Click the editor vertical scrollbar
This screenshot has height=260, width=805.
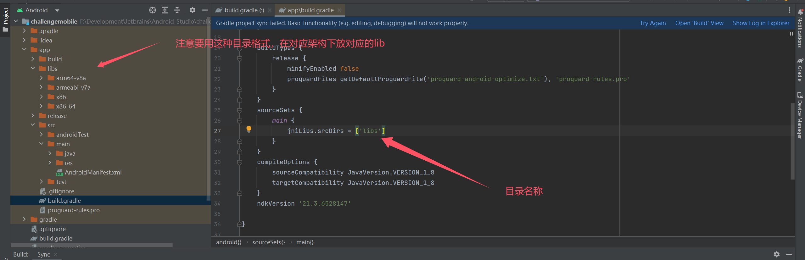point(792,141)
